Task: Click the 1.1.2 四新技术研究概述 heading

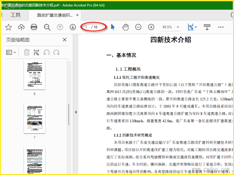Action: 133,135
